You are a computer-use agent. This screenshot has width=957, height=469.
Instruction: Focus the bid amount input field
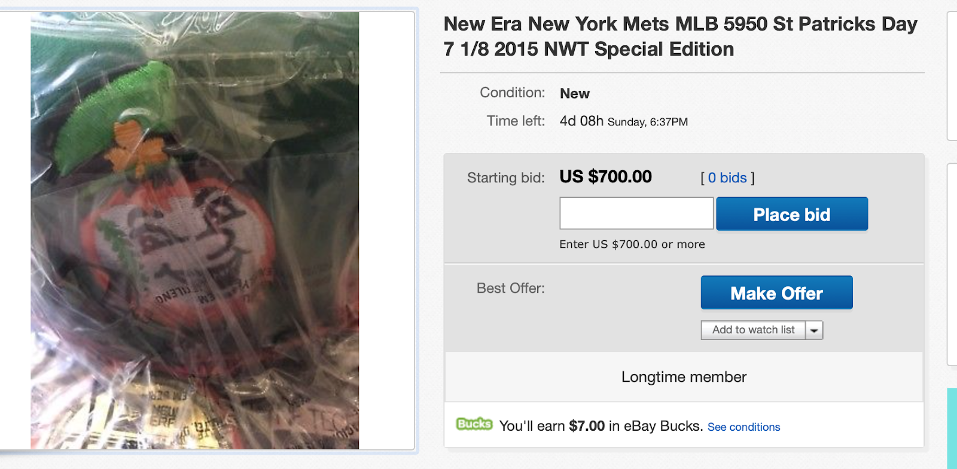636,213
